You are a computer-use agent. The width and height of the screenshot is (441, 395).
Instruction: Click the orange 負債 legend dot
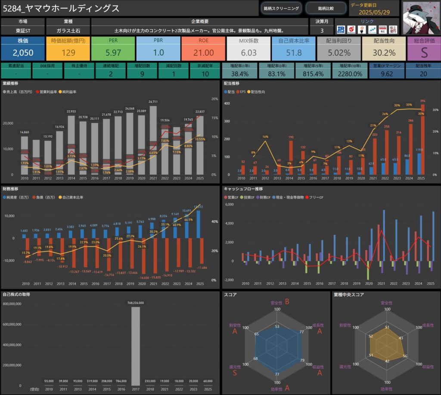point(34,197)
